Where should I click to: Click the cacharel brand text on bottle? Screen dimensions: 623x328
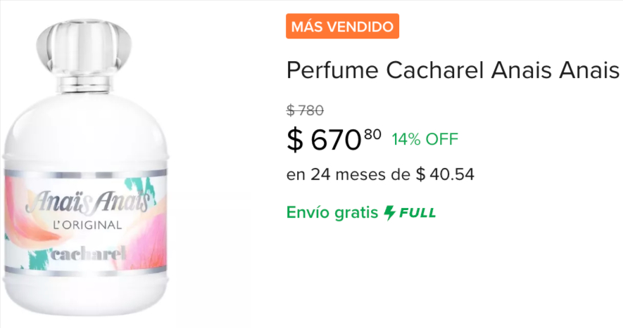point(88,254)
